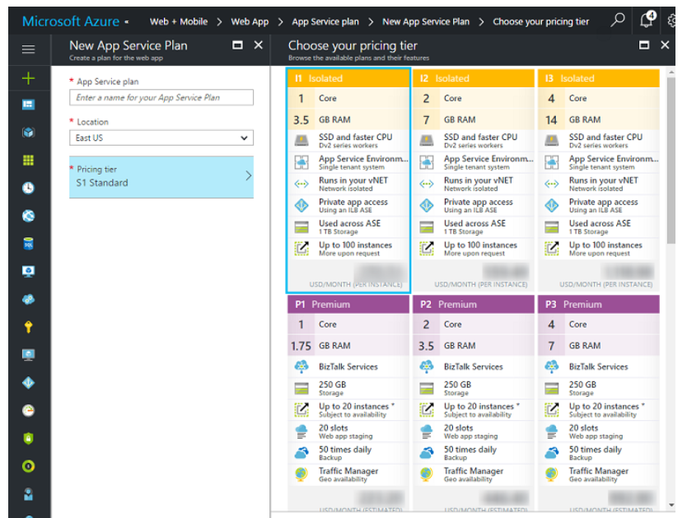Click the search magnifier in top bar
Image resolution: width=687 pixels, height=518 pixels.
point(617,20)
